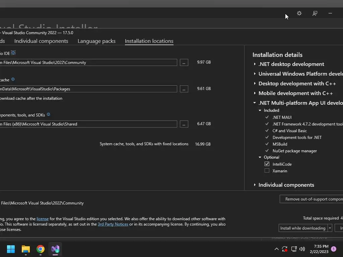Click the 16.99 GB size value
343x257 pixels.
click(203, 144)
